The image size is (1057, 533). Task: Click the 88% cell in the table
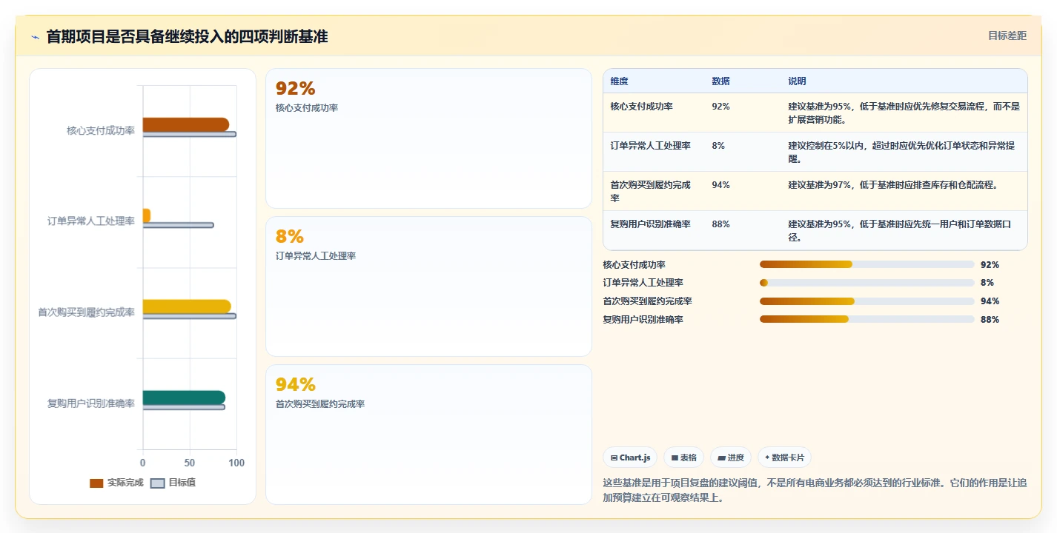point(720,224)
